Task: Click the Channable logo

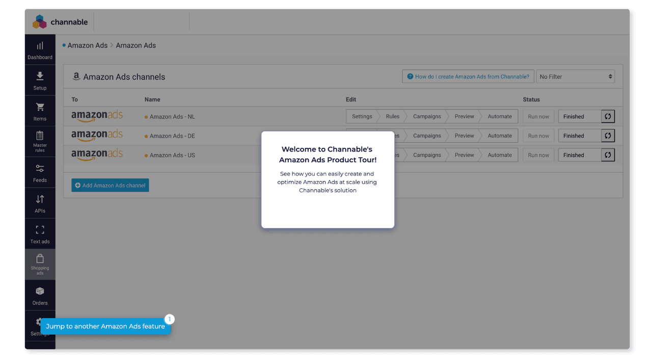Action: (60, 22)
